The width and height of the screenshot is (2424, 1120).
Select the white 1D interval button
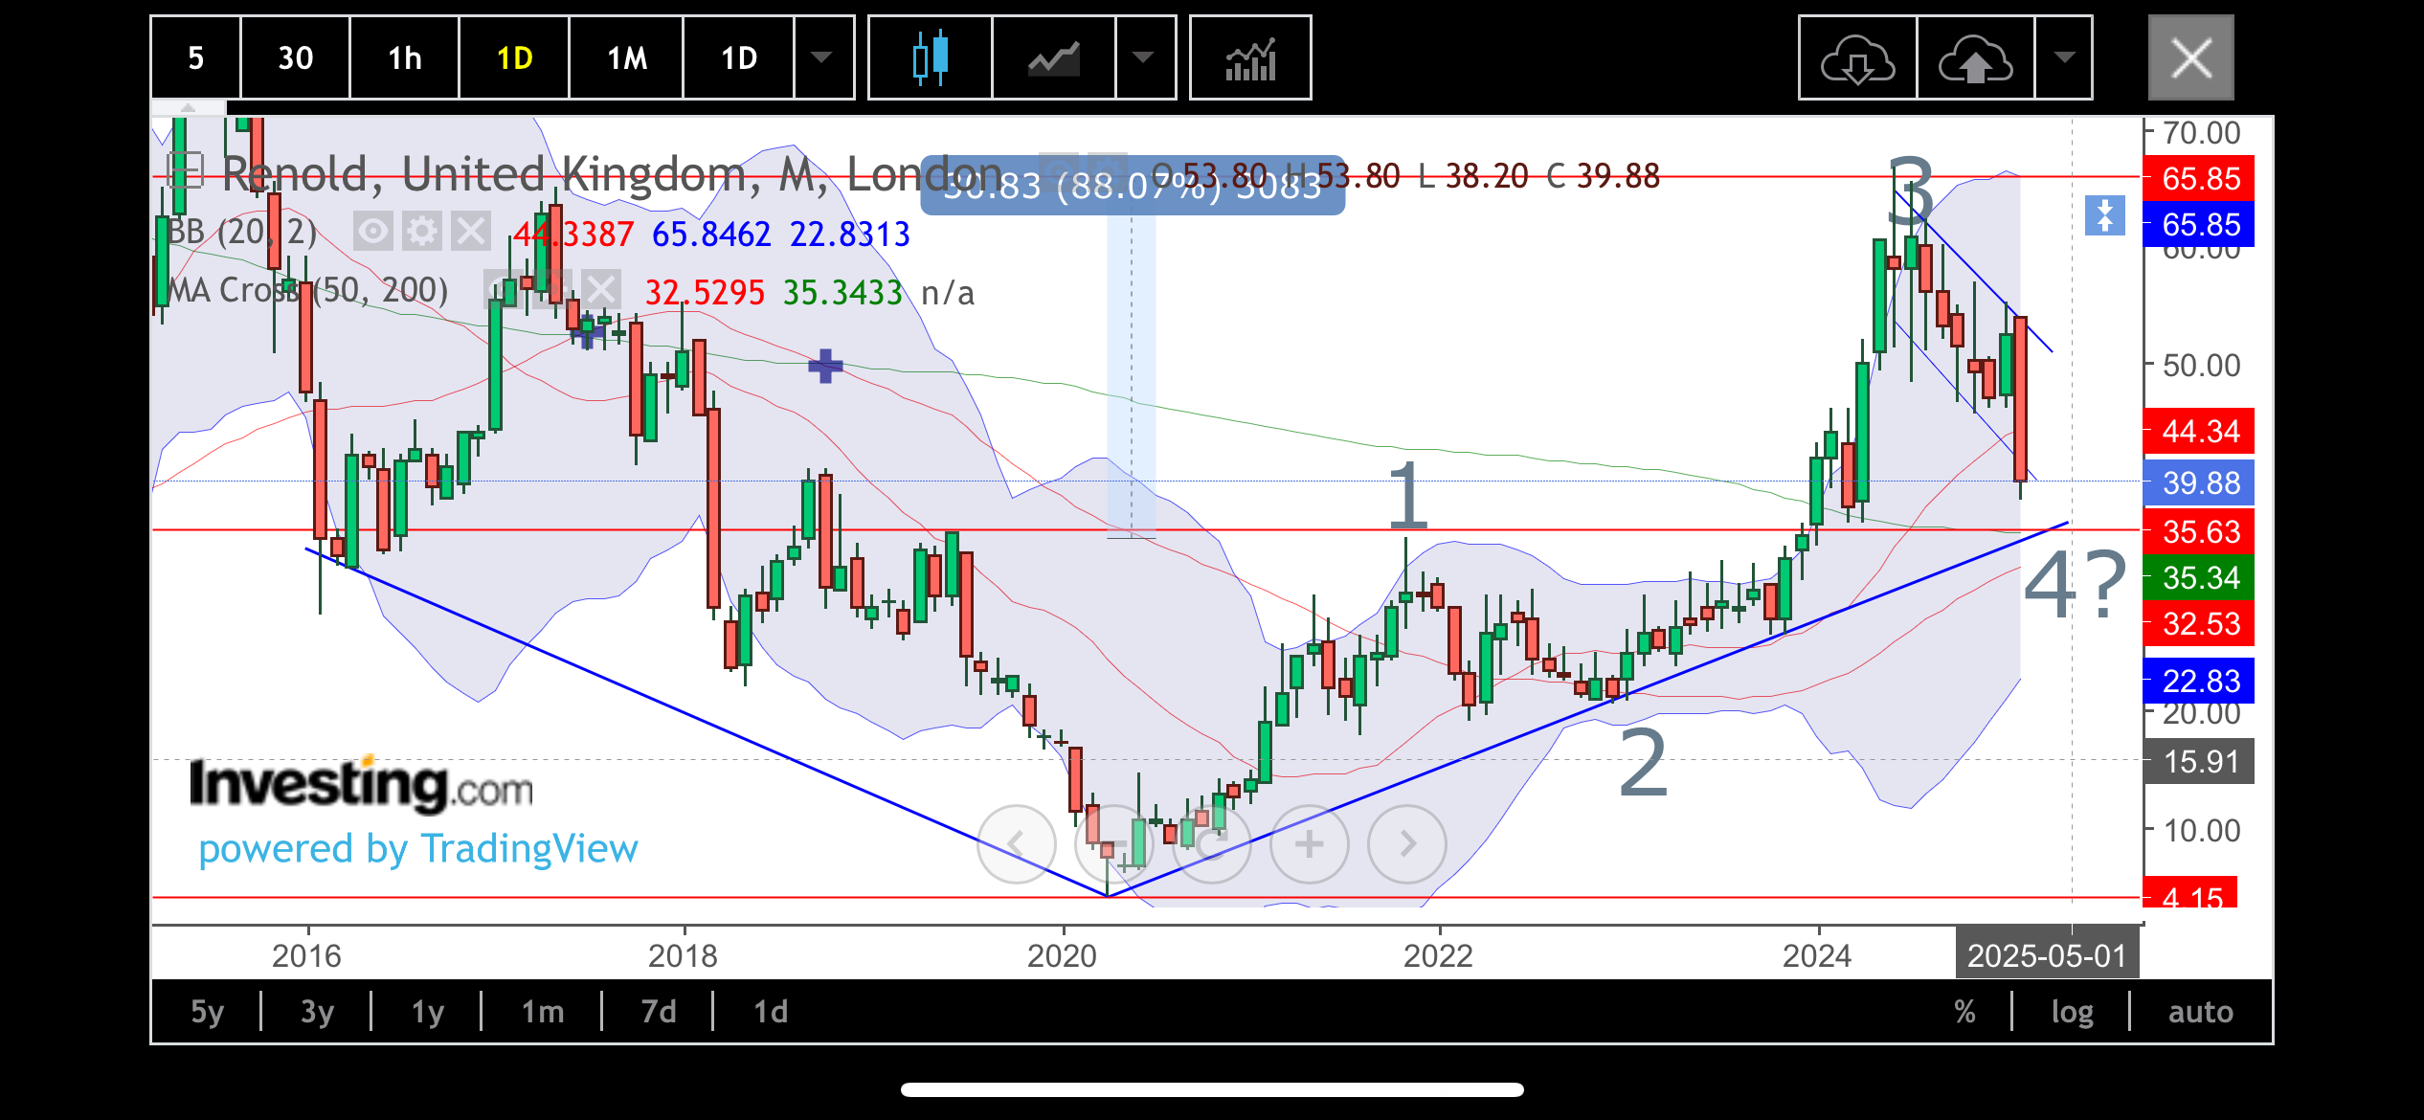tap(738, 57)
